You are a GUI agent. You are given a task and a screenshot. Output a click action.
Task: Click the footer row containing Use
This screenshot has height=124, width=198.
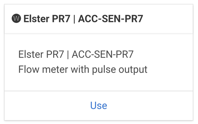(99, 105)
